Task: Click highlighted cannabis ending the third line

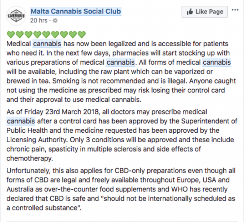Action: point(217,62)
